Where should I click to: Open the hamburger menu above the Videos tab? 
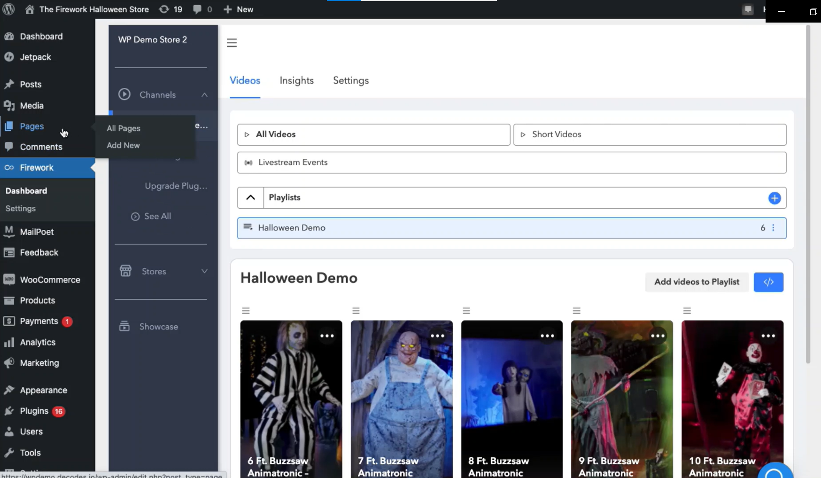pos(232,42)
